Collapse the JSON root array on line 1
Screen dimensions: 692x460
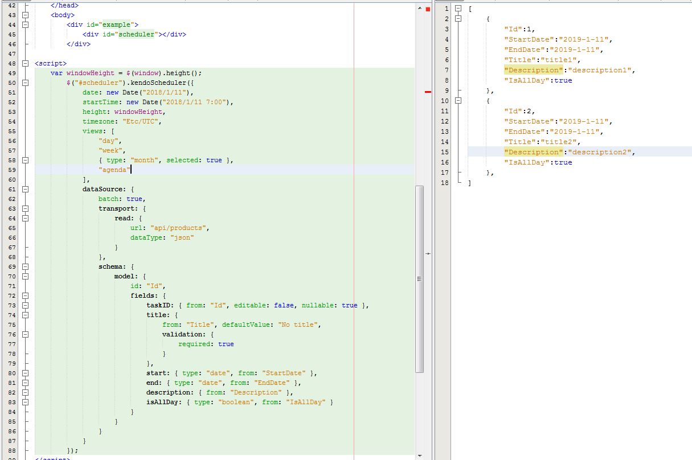458,9
